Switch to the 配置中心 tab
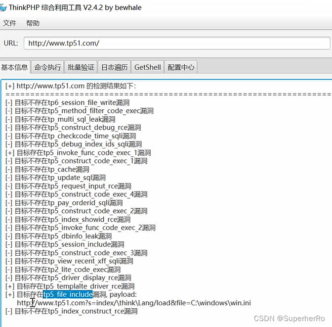Viewport: 332px width, 327px height. pyautogui.click(x=181, y=67)
